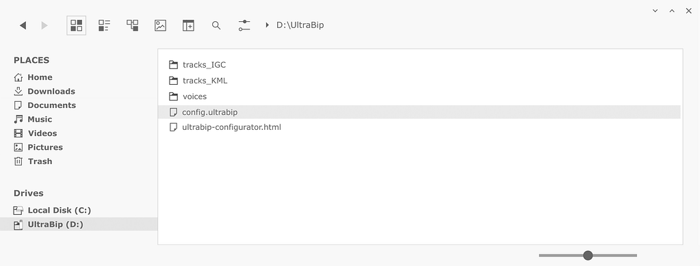
Task: Switch to detailed list view
Action: pyautogui.click(x=104, y=25)
